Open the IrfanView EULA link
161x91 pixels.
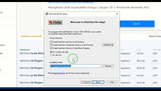[59, 73]
